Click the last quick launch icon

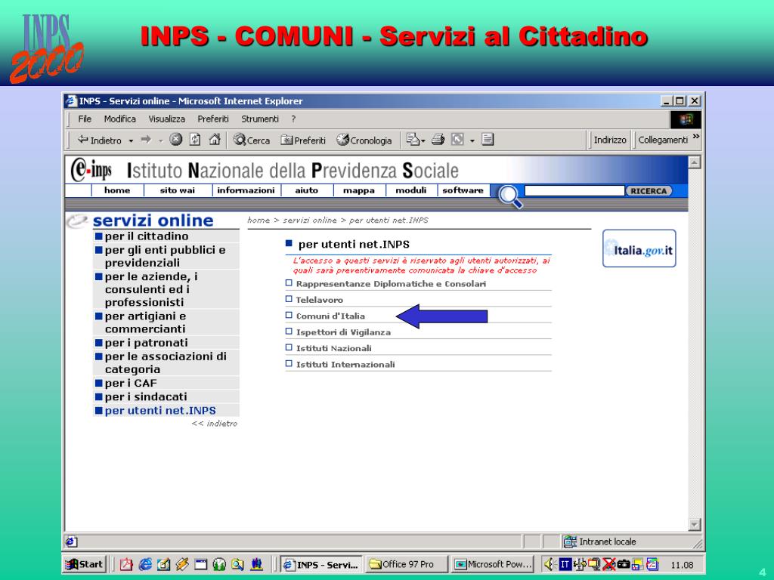click(257, 564)
